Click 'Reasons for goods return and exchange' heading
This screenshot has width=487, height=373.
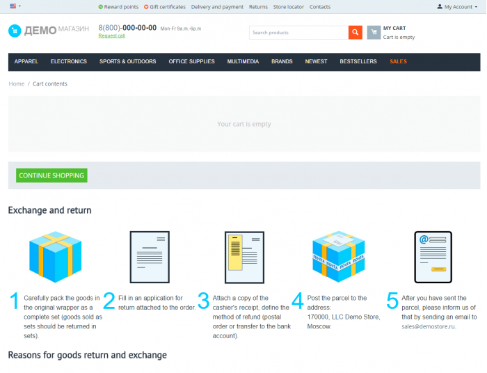[x=87, y=355]
